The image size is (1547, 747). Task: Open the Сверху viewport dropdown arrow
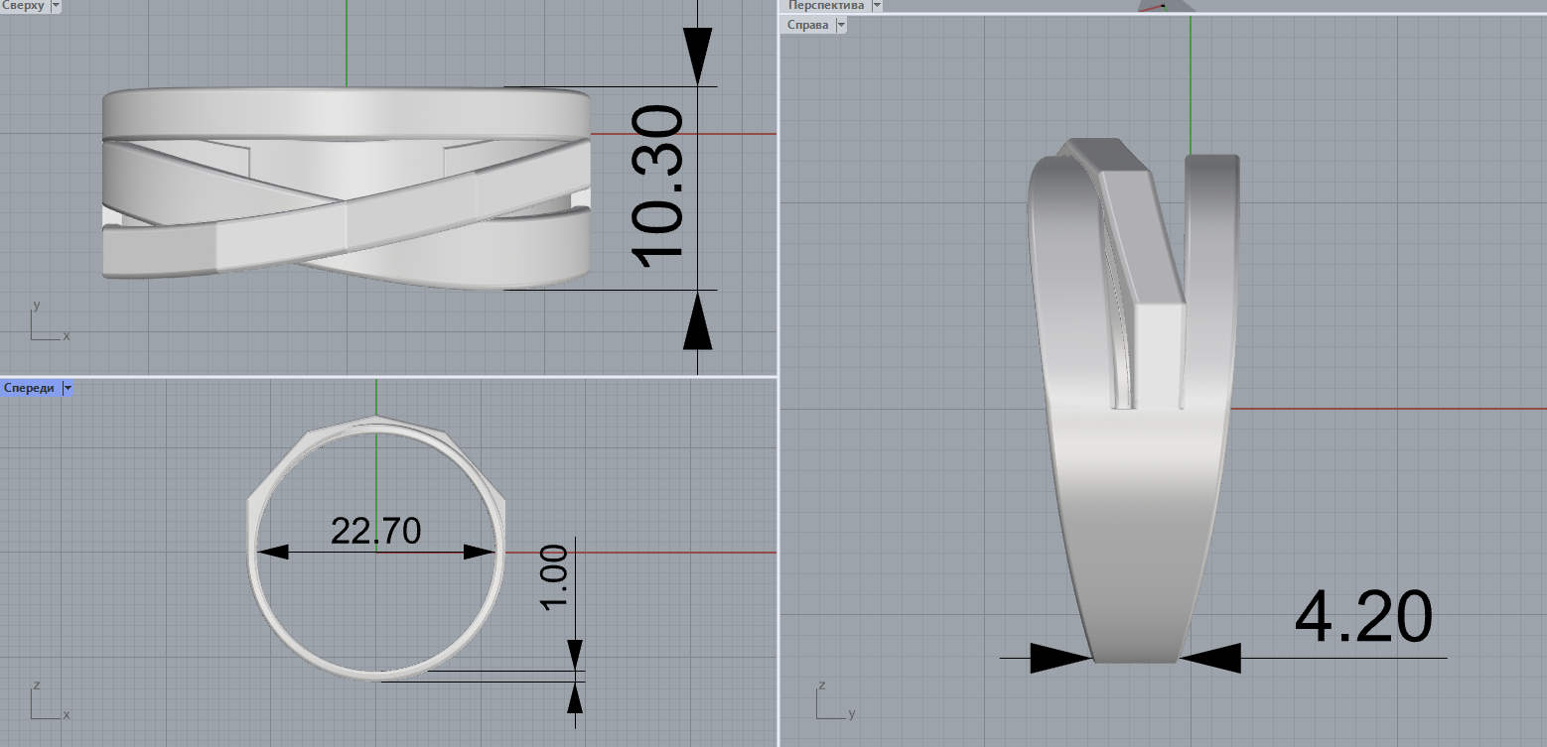tap(55, 5)
